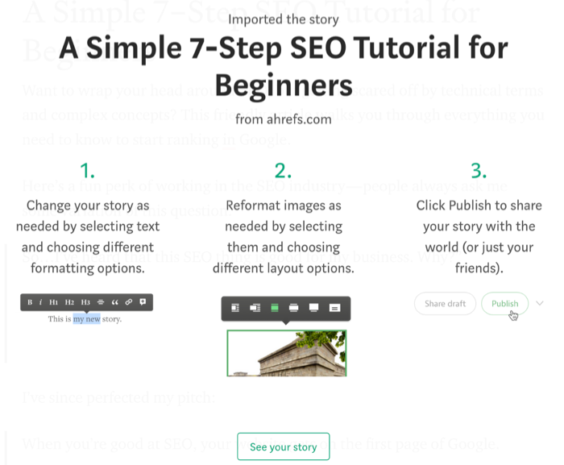Viewport: 564px width, 465px height.
Task: Choose the outset-left image layout icon
Action: (255, 308)
